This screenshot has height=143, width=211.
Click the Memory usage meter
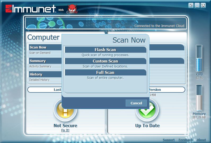click(x=199, y=97)
